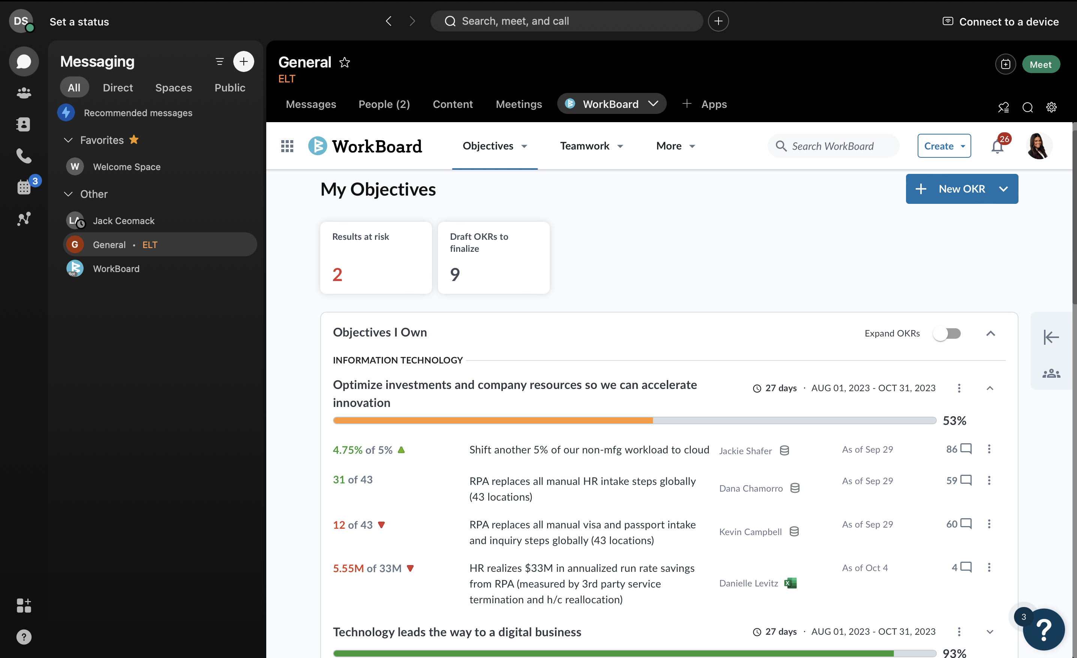Collapse the Optimize investments objective
1077x658 pixels.
click(x=990, y=388)
